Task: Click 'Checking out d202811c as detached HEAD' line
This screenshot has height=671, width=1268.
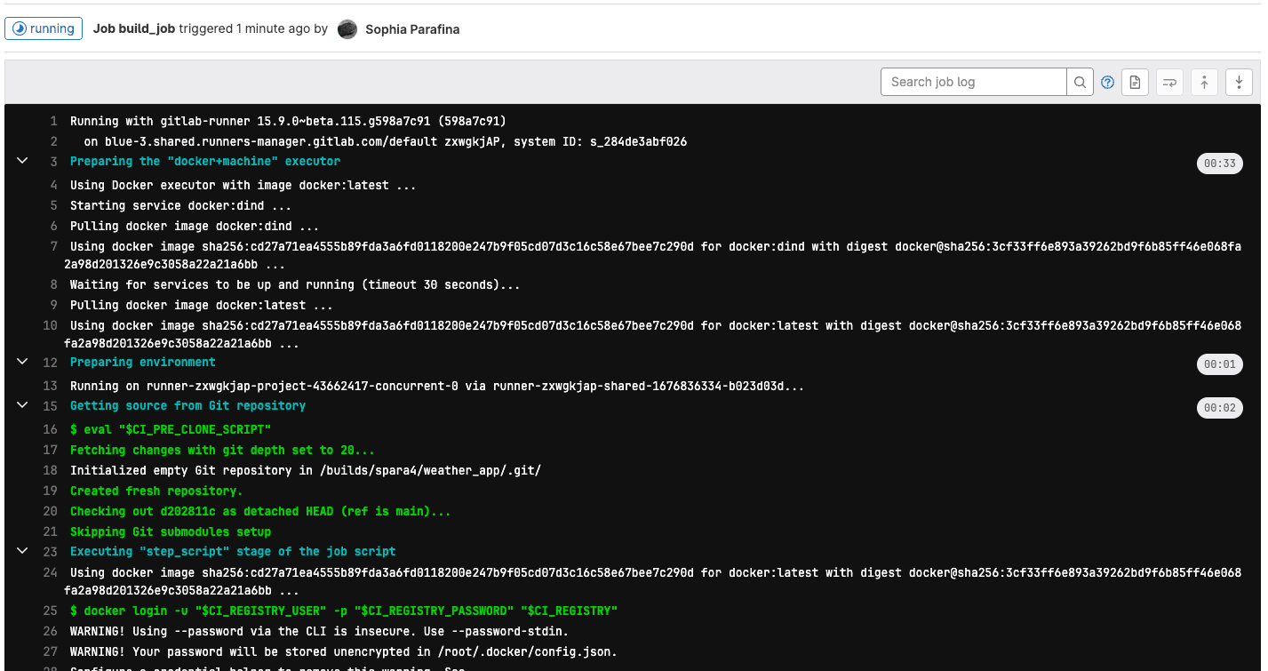Action: tap(260, 512)
